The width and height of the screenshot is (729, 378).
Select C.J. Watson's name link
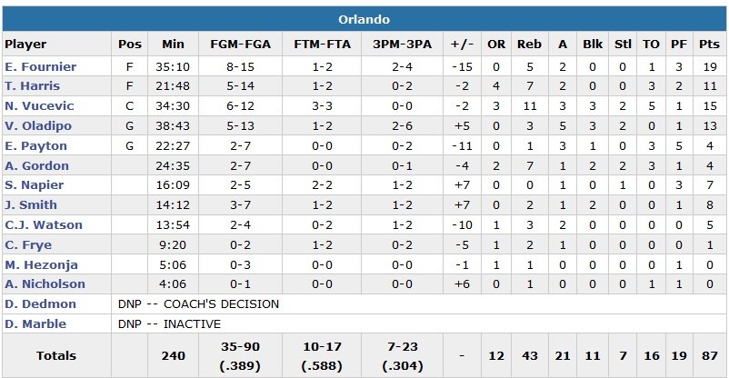click(x=44, y=225)
